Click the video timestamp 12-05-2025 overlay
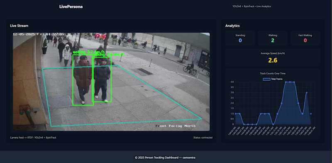Viewport: 332px width, 163px height. point(42,34)
